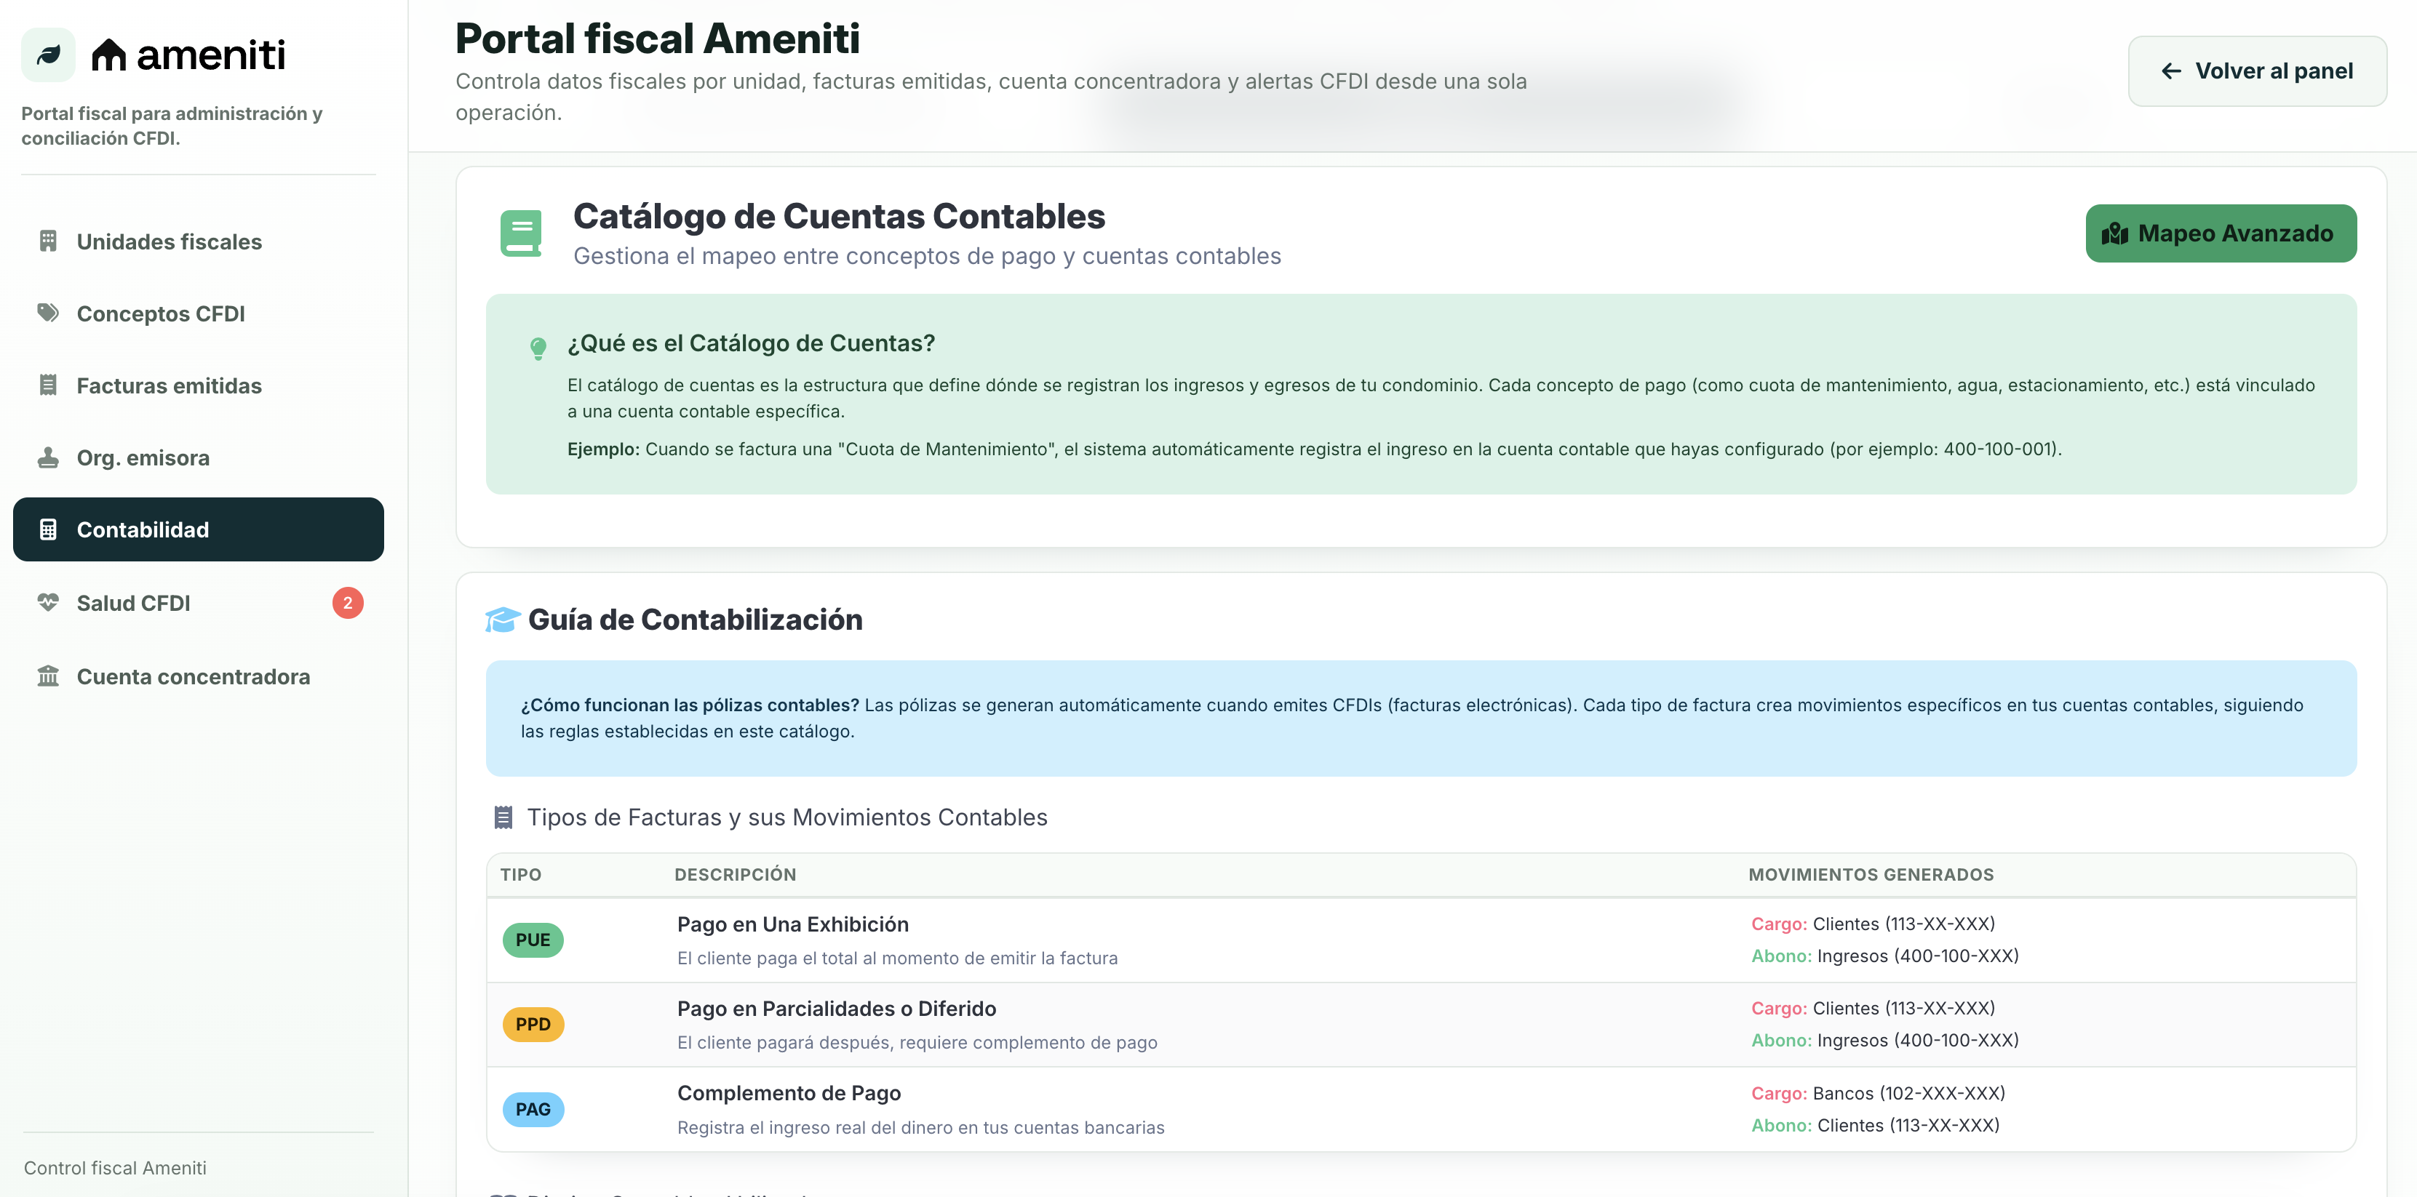Click 'Cargo: Bancos (102-XXX-XXX)' text

point(1879,1093)
